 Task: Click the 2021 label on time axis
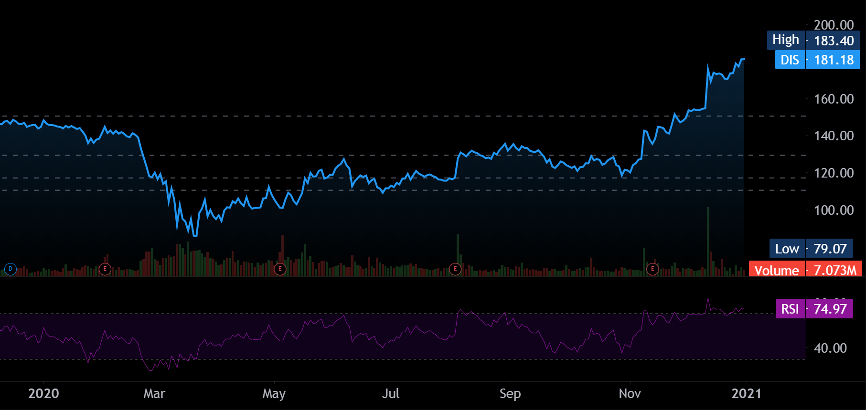[x=746, y=393]
